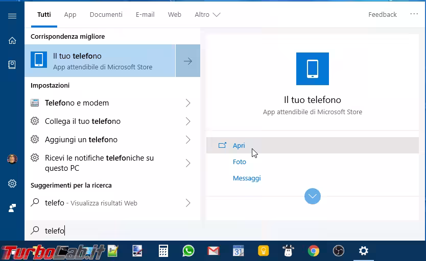Click the Messaggi link
Image resolution: width=426 pixels, height=261 pixels.
pyautogui.click(x=247, y=178)
